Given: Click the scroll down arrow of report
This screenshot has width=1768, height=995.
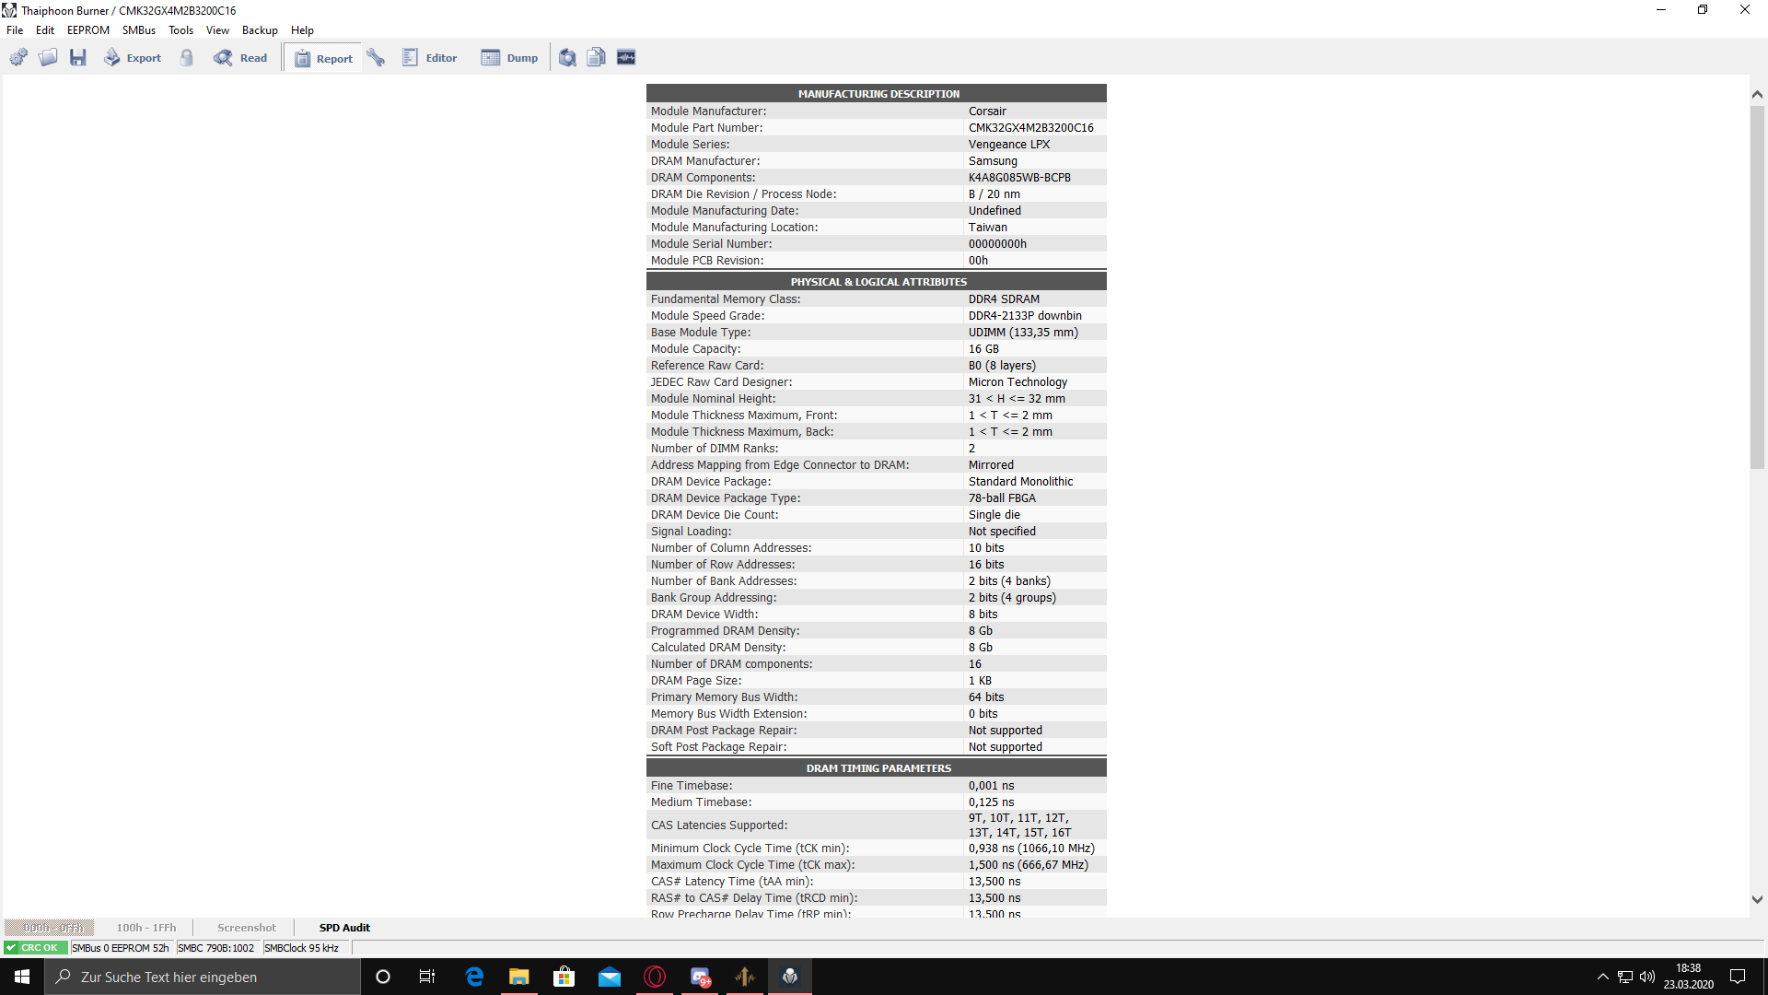Looking at the screenshot, I should [1757, 900].
